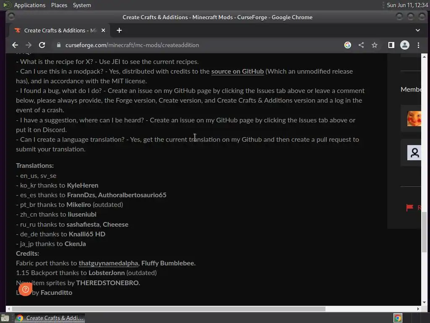
Task: Click the name KyleHeren
Action: pyautogui.click(x=83, y=185)
